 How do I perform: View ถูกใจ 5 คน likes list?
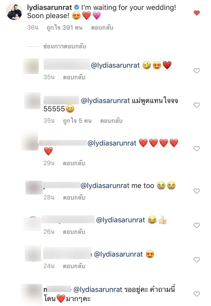[77, 121]
